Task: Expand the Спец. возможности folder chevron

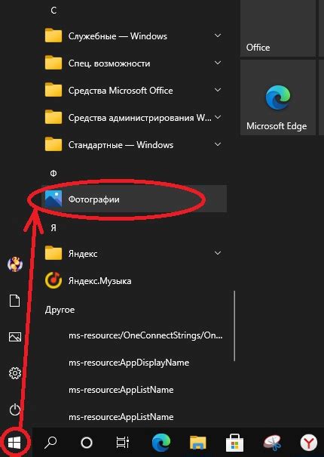Action: point(218,63)
